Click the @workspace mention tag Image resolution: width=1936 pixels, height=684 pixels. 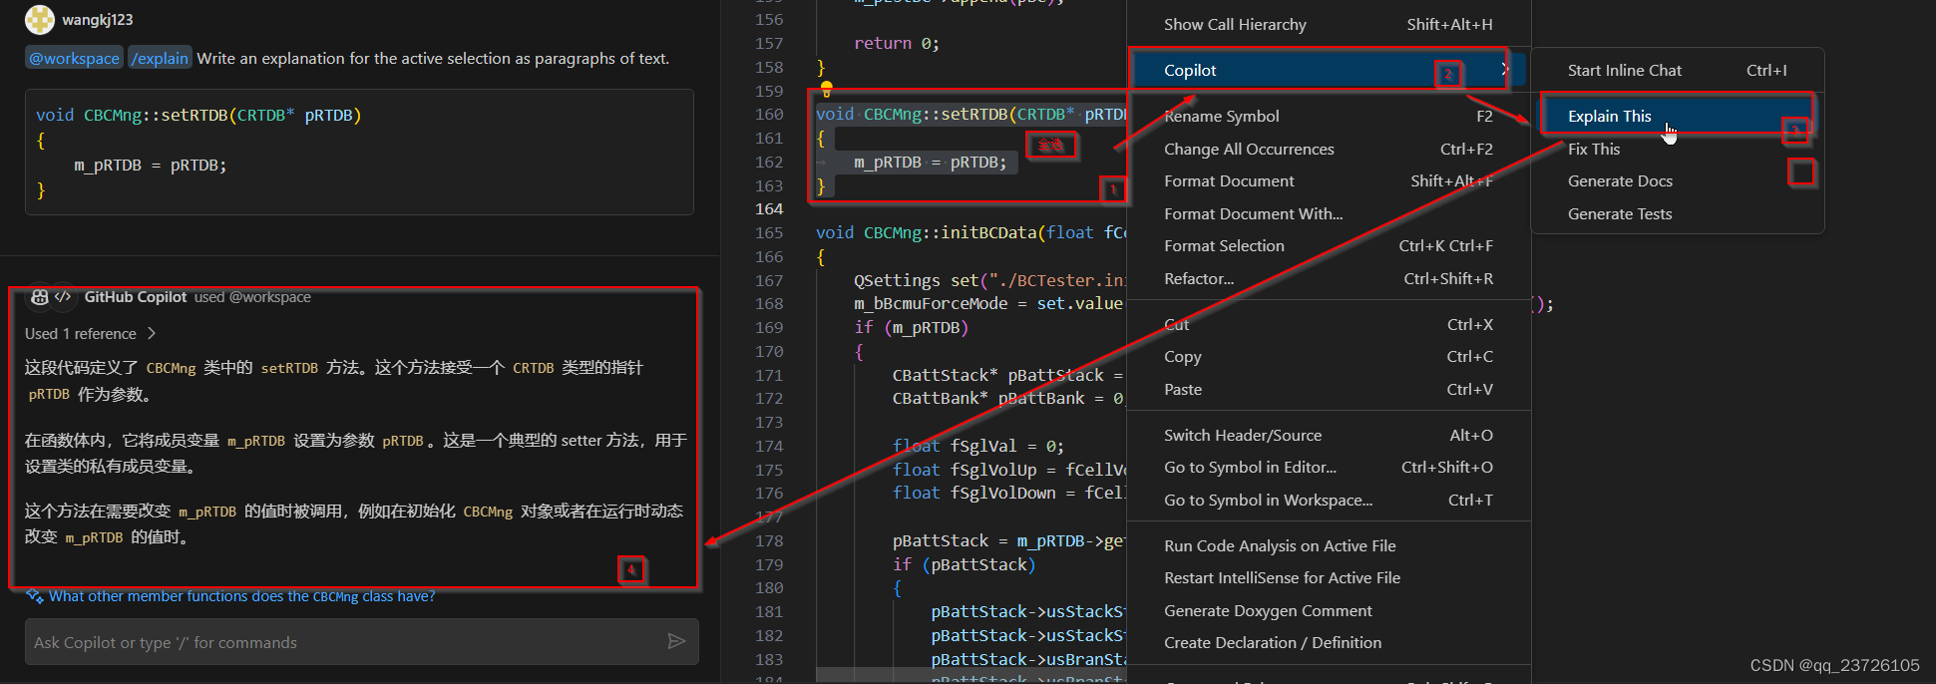tap(74, 58)
